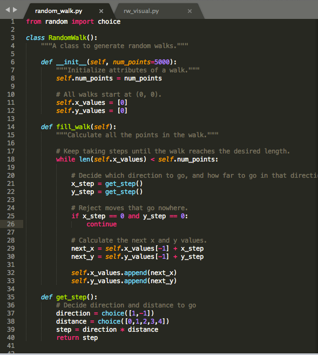
Task: Click 'y_step = get_step()' on line 22
Action: [107, 192]
